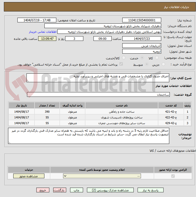Click deadline time field 09:00
The height and width of the screenshot is (197, 196).
pos(102,39)
